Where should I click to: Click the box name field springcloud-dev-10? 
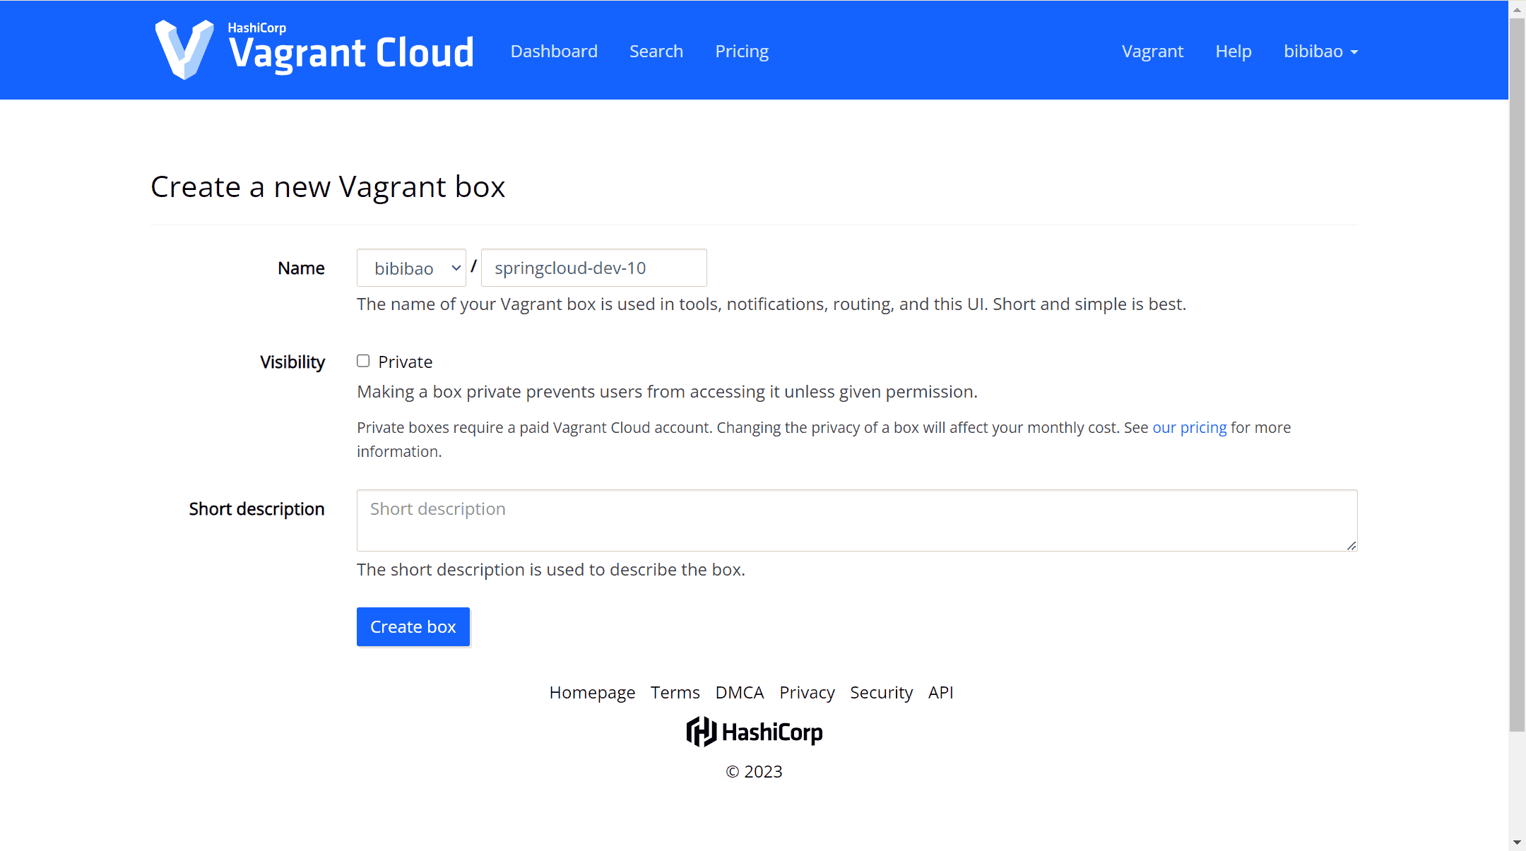pyautogui.click(x=593, y=268)
